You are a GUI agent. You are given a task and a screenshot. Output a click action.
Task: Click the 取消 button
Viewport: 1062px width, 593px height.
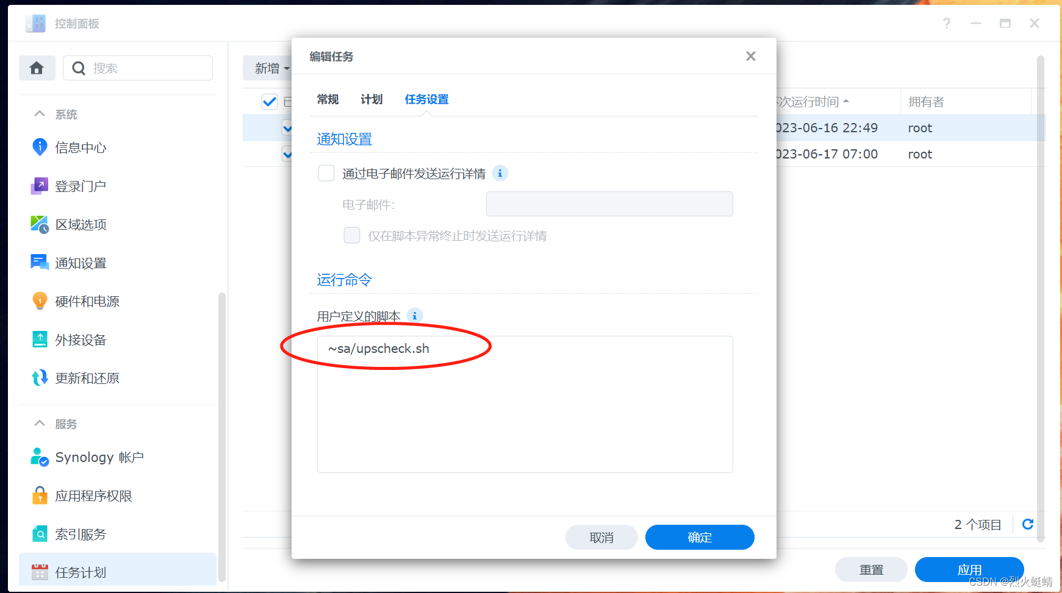pos(601,538)
